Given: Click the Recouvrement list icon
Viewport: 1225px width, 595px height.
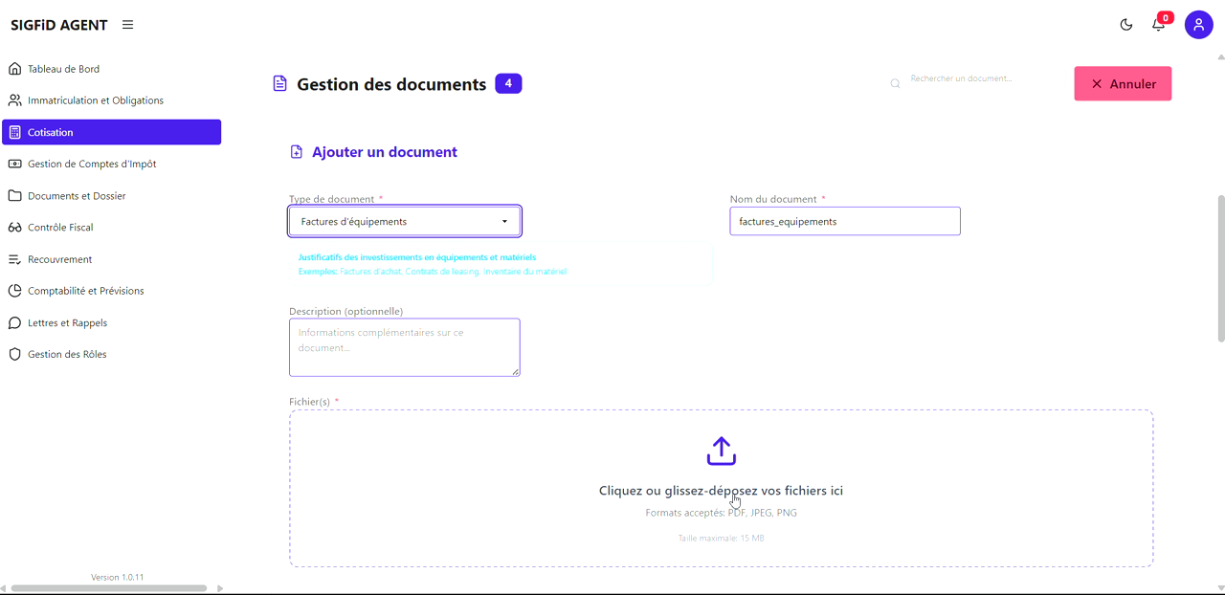Looking at the screenshot, I should pos(13,258).
